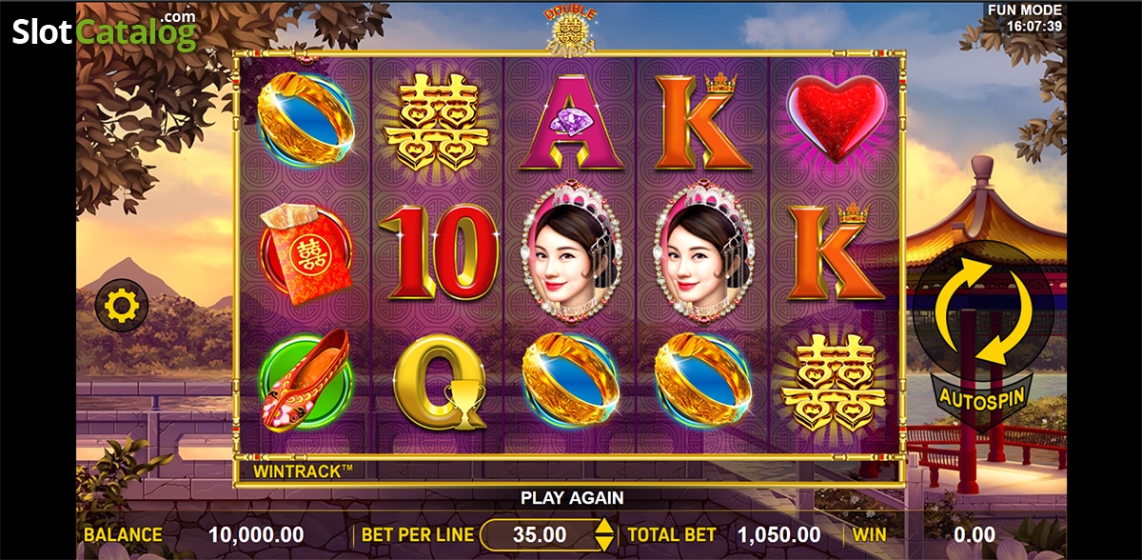Click the orange K crown symbol on the fifth reel

(x=839, y=252)
